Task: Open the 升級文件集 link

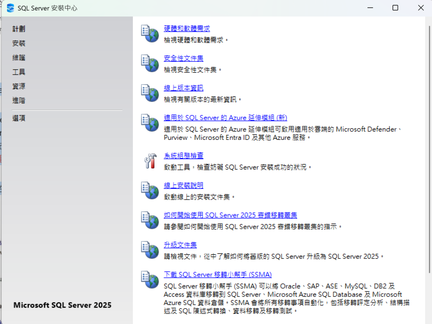Action: 180,244
